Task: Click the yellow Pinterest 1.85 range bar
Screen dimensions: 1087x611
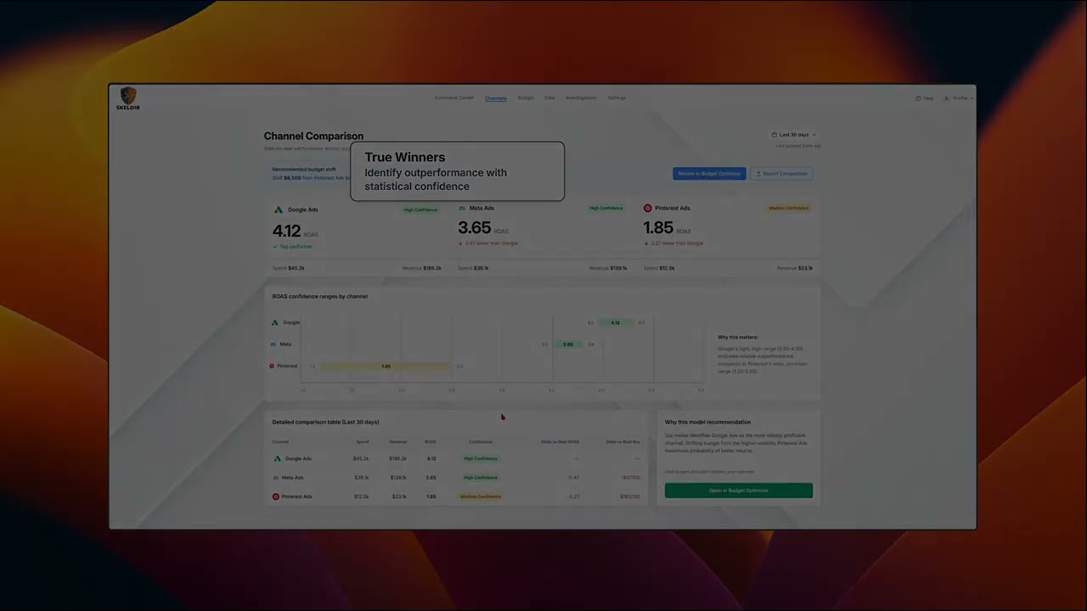Action: 386,367
